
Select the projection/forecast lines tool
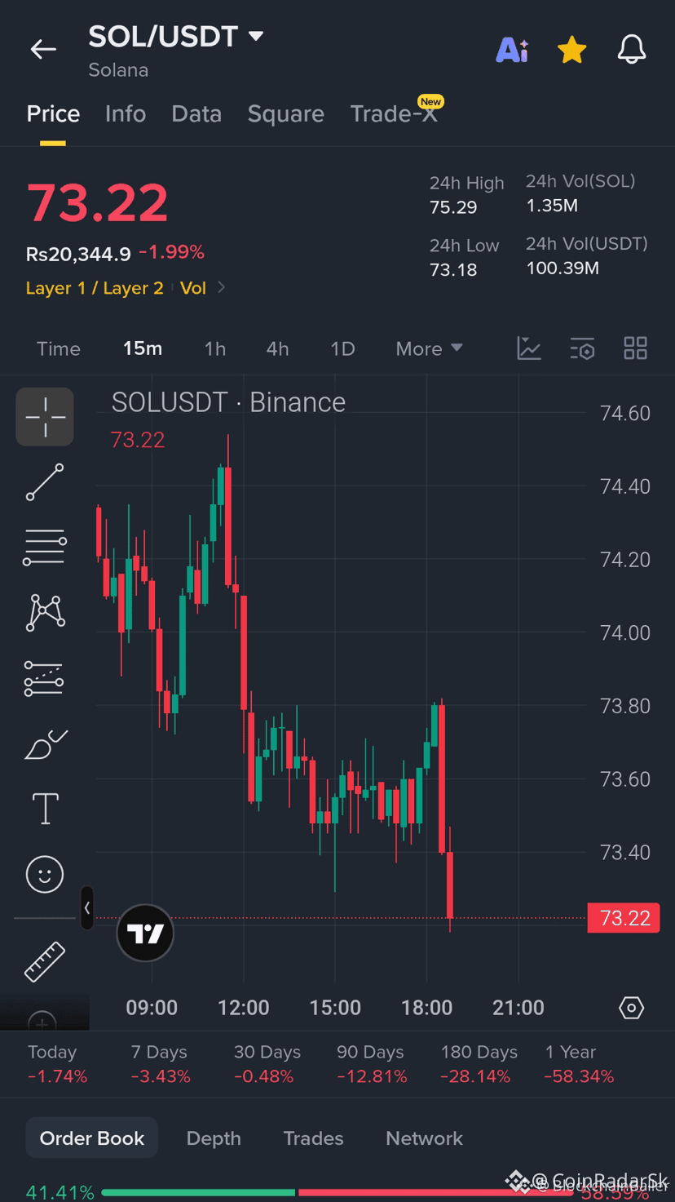tap(45, 678)
